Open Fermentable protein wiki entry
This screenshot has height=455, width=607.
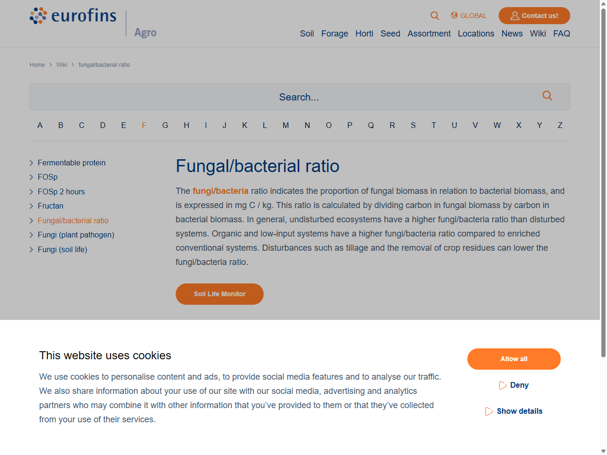[x=72, y=163]
